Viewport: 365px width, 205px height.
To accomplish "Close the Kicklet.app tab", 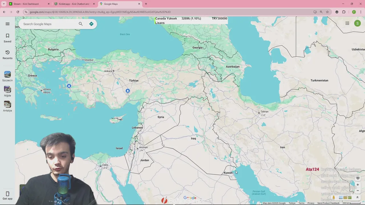I will click(x=94, y=4).
